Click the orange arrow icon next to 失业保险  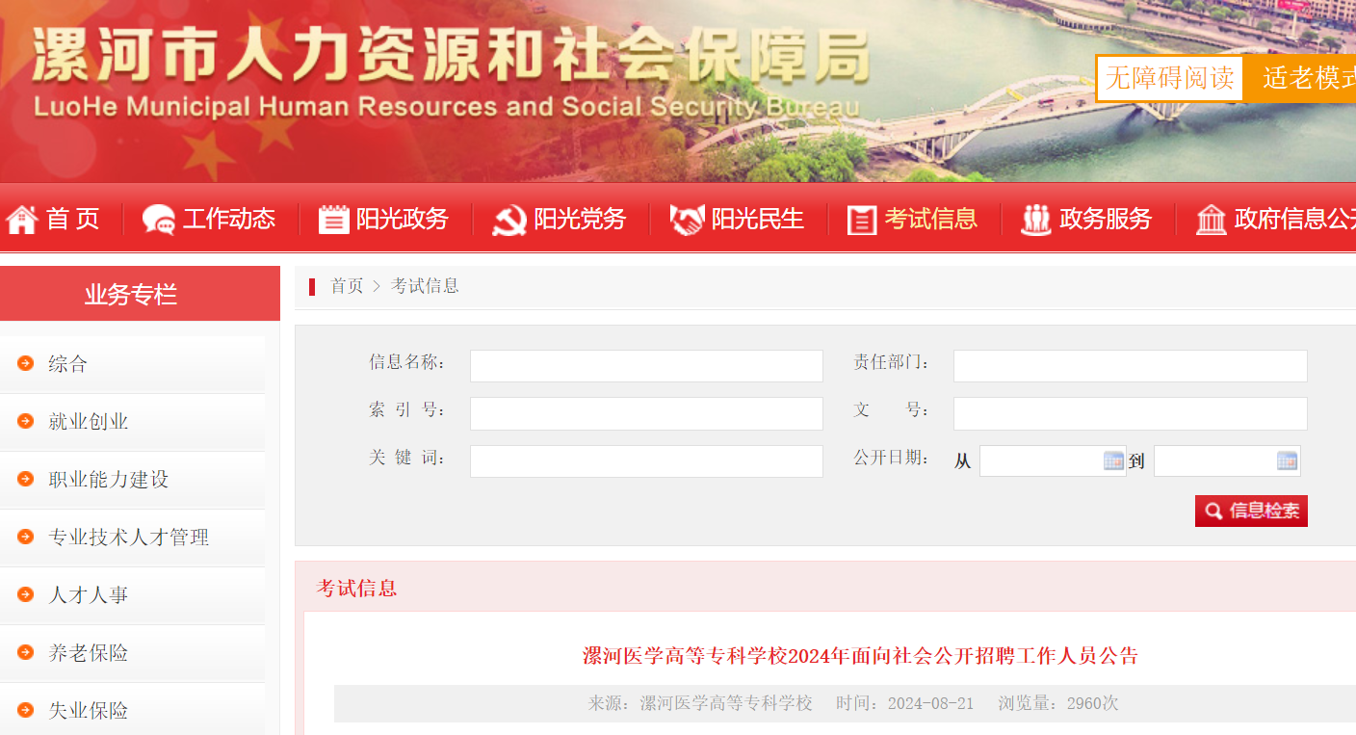[26, 710]
